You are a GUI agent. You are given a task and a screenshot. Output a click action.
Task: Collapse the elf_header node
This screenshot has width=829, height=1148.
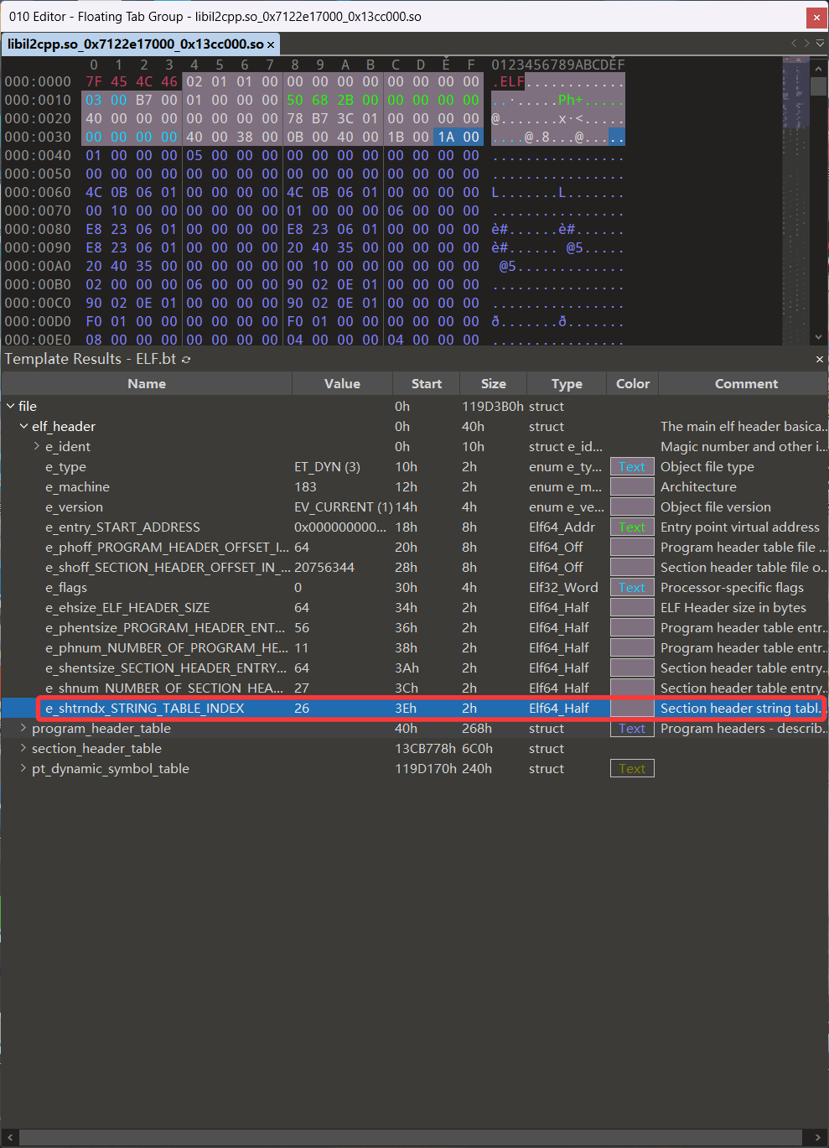click(x=23, y=426)
